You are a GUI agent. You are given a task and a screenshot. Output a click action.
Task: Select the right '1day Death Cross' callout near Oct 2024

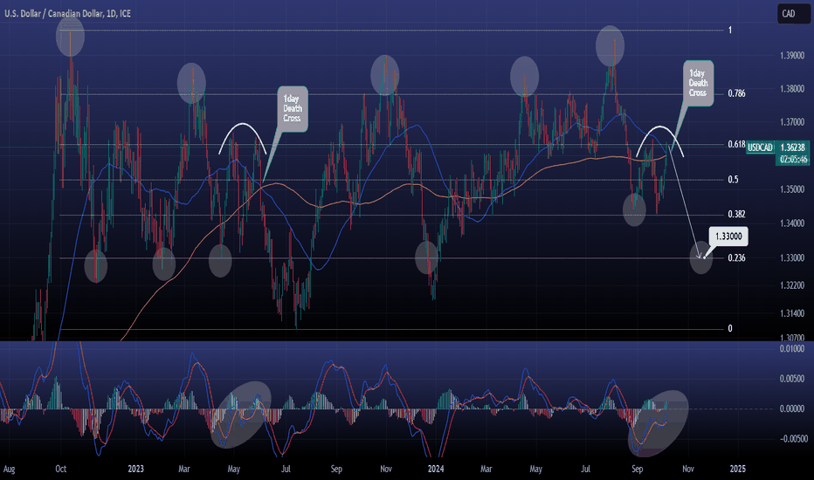coord(698,83)
